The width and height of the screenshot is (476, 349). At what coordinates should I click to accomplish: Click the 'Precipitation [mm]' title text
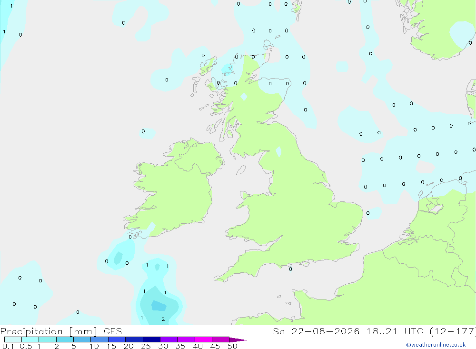(49, 331)
